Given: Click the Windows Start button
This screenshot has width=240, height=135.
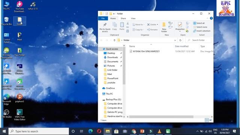Looking at the screenshot, I should [4, 131].
